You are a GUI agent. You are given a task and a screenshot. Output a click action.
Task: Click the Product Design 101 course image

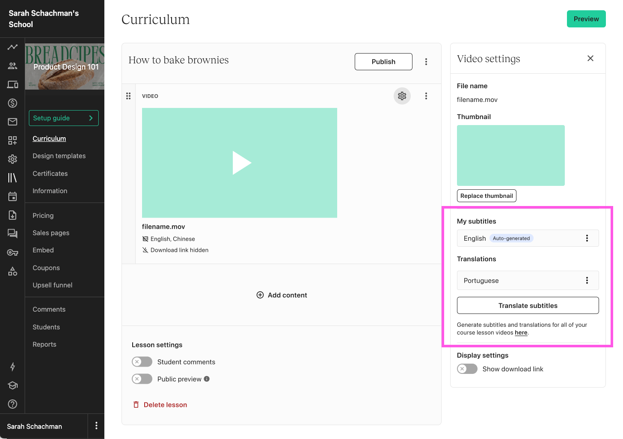(65, 66)
